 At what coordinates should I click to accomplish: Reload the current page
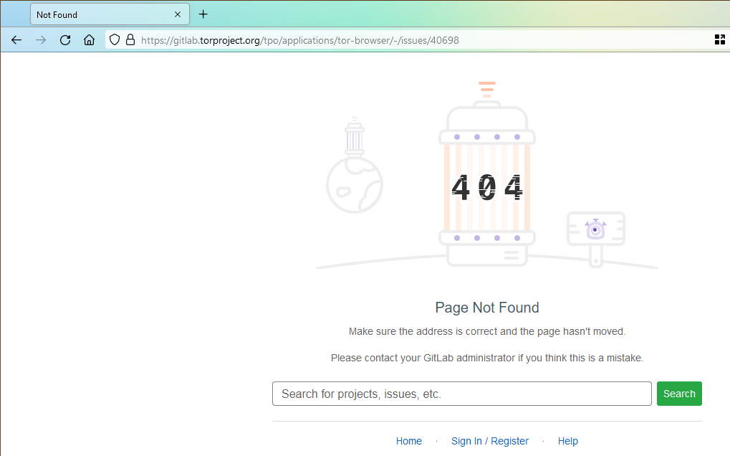point(64,40)
